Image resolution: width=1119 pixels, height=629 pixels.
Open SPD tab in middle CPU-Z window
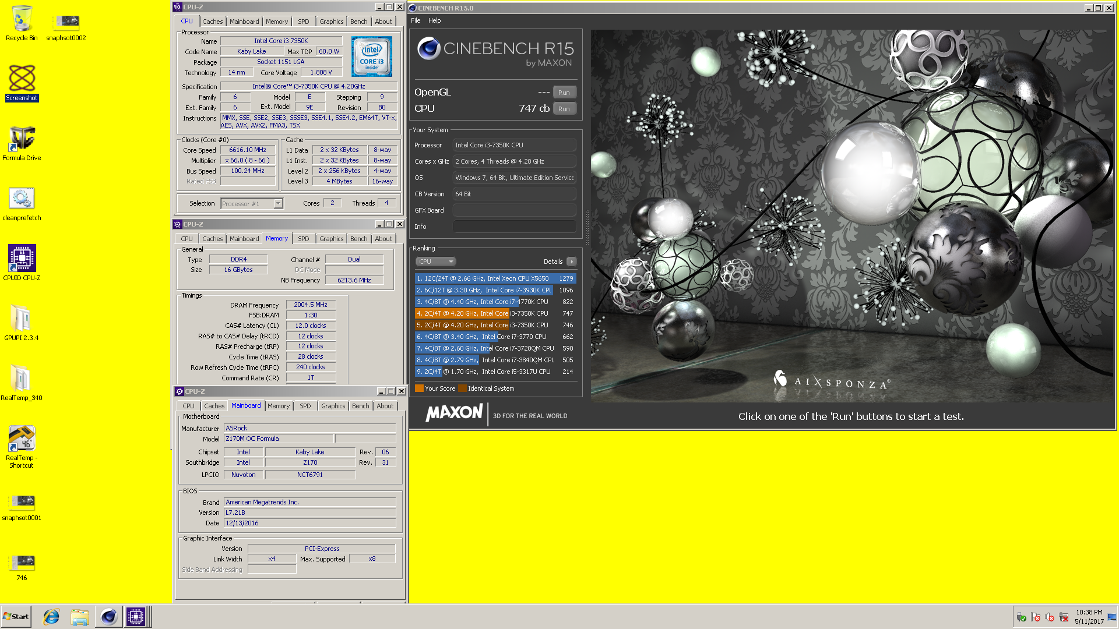[304, 239]
